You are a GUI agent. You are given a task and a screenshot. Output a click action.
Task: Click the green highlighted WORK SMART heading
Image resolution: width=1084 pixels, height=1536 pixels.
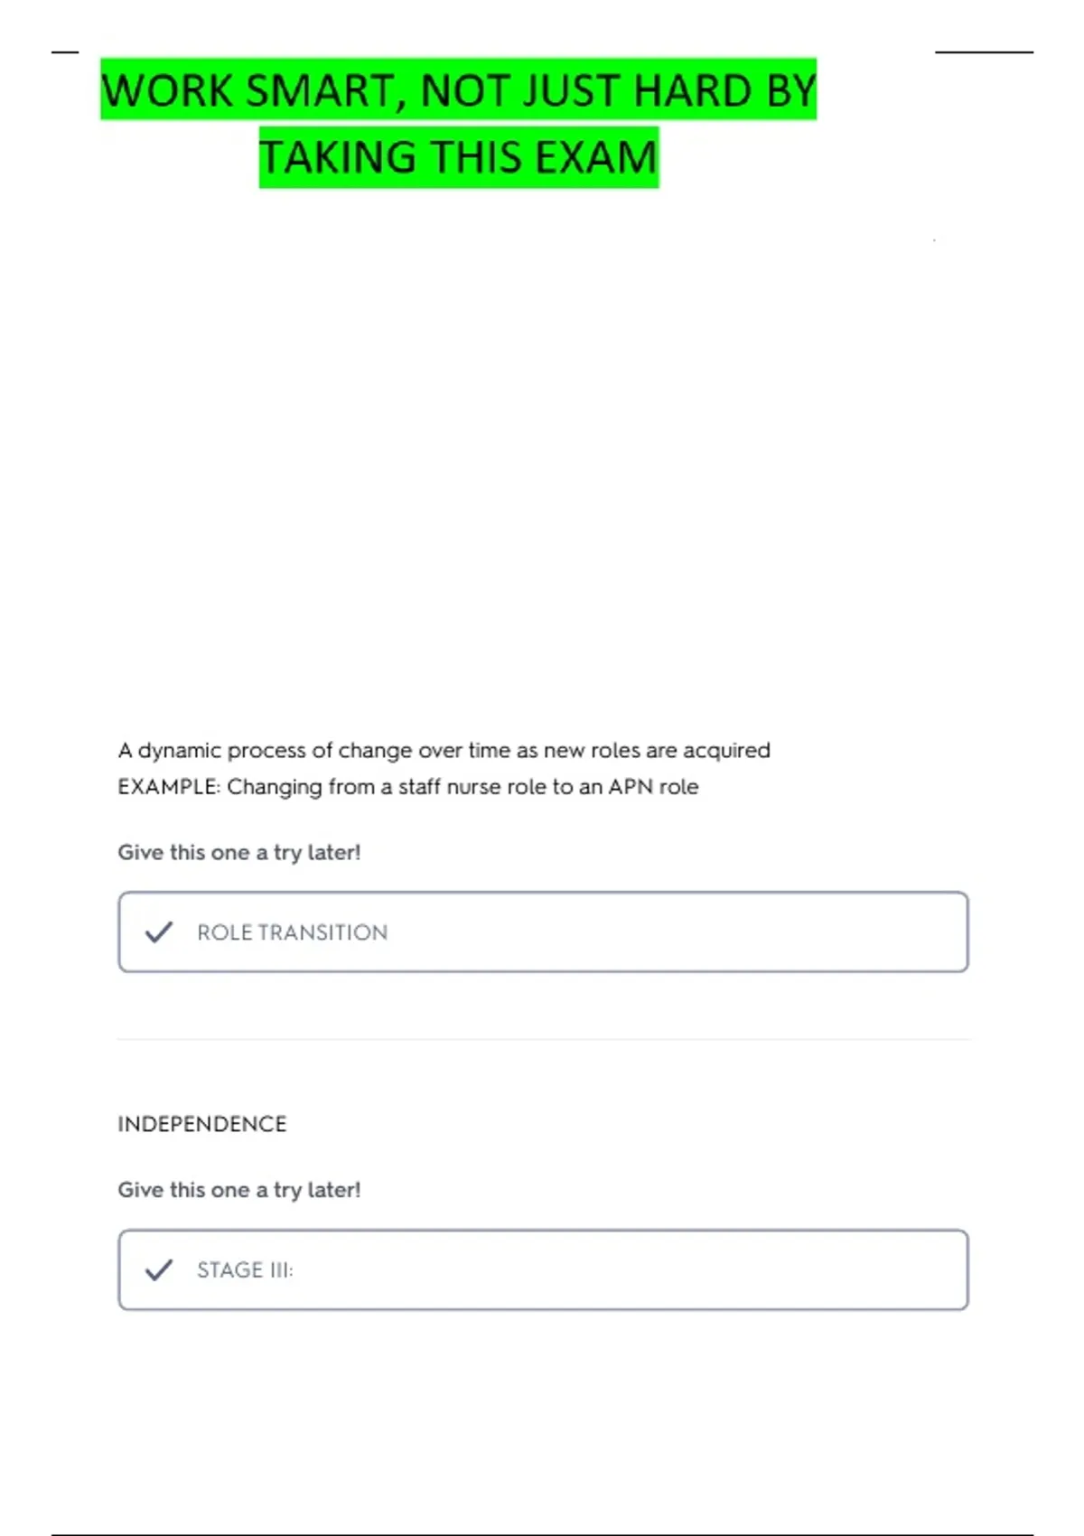[x=458, y=89]
